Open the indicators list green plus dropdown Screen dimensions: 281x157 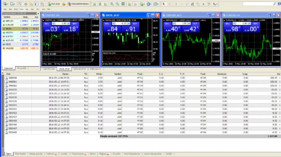tap(143, 4)
